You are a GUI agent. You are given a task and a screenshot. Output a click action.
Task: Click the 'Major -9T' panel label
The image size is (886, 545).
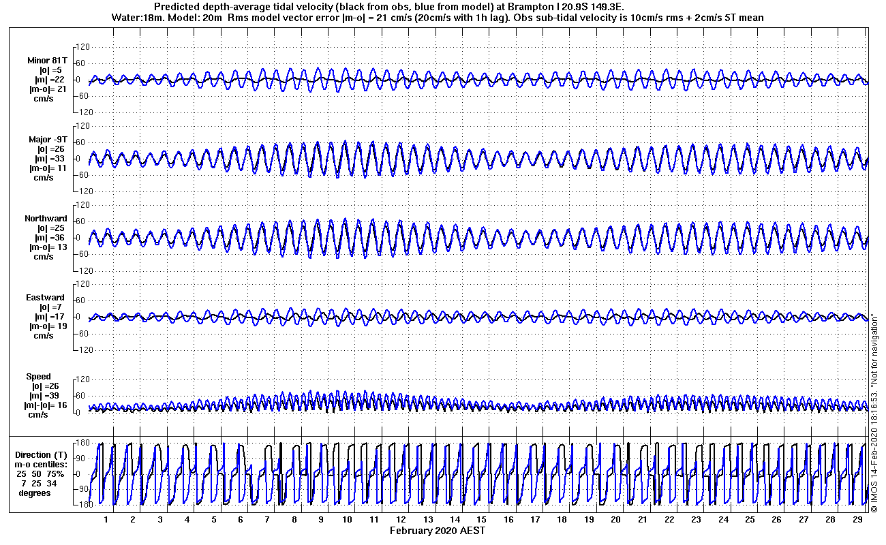tap(46, 139)
